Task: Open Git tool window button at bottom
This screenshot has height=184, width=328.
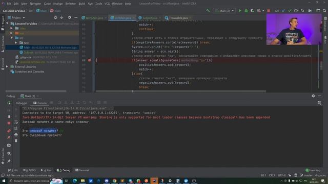Action: click(x=13, y=170)
